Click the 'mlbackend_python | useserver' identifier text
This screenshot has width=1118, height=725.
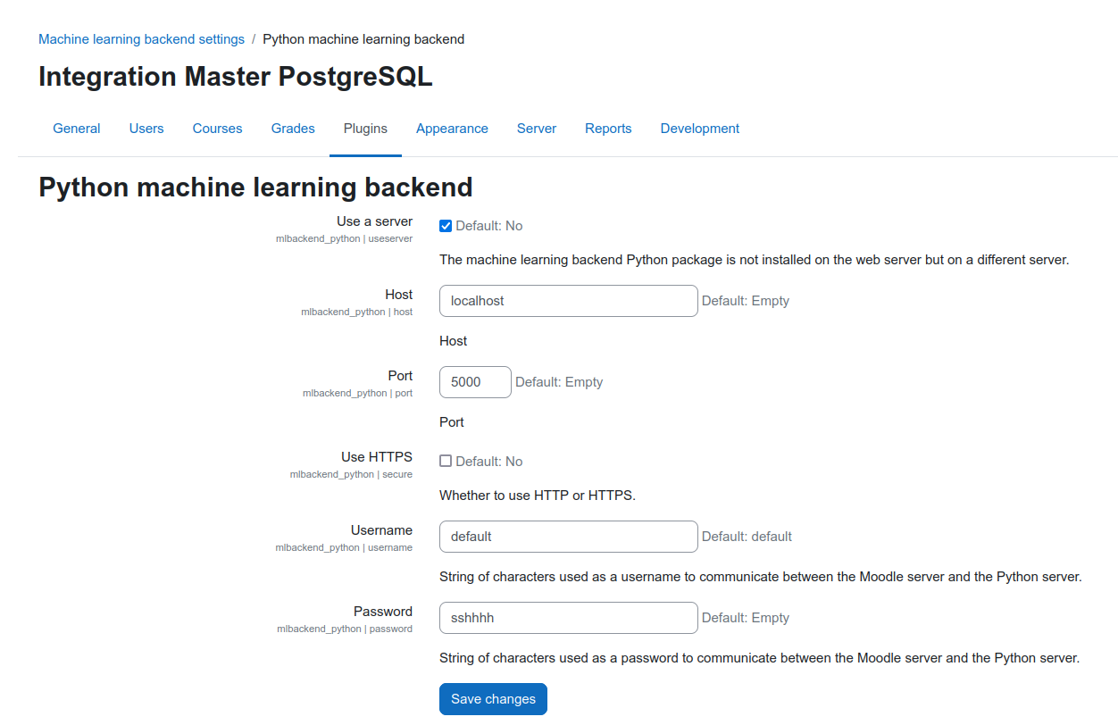[x=344, y=239]
